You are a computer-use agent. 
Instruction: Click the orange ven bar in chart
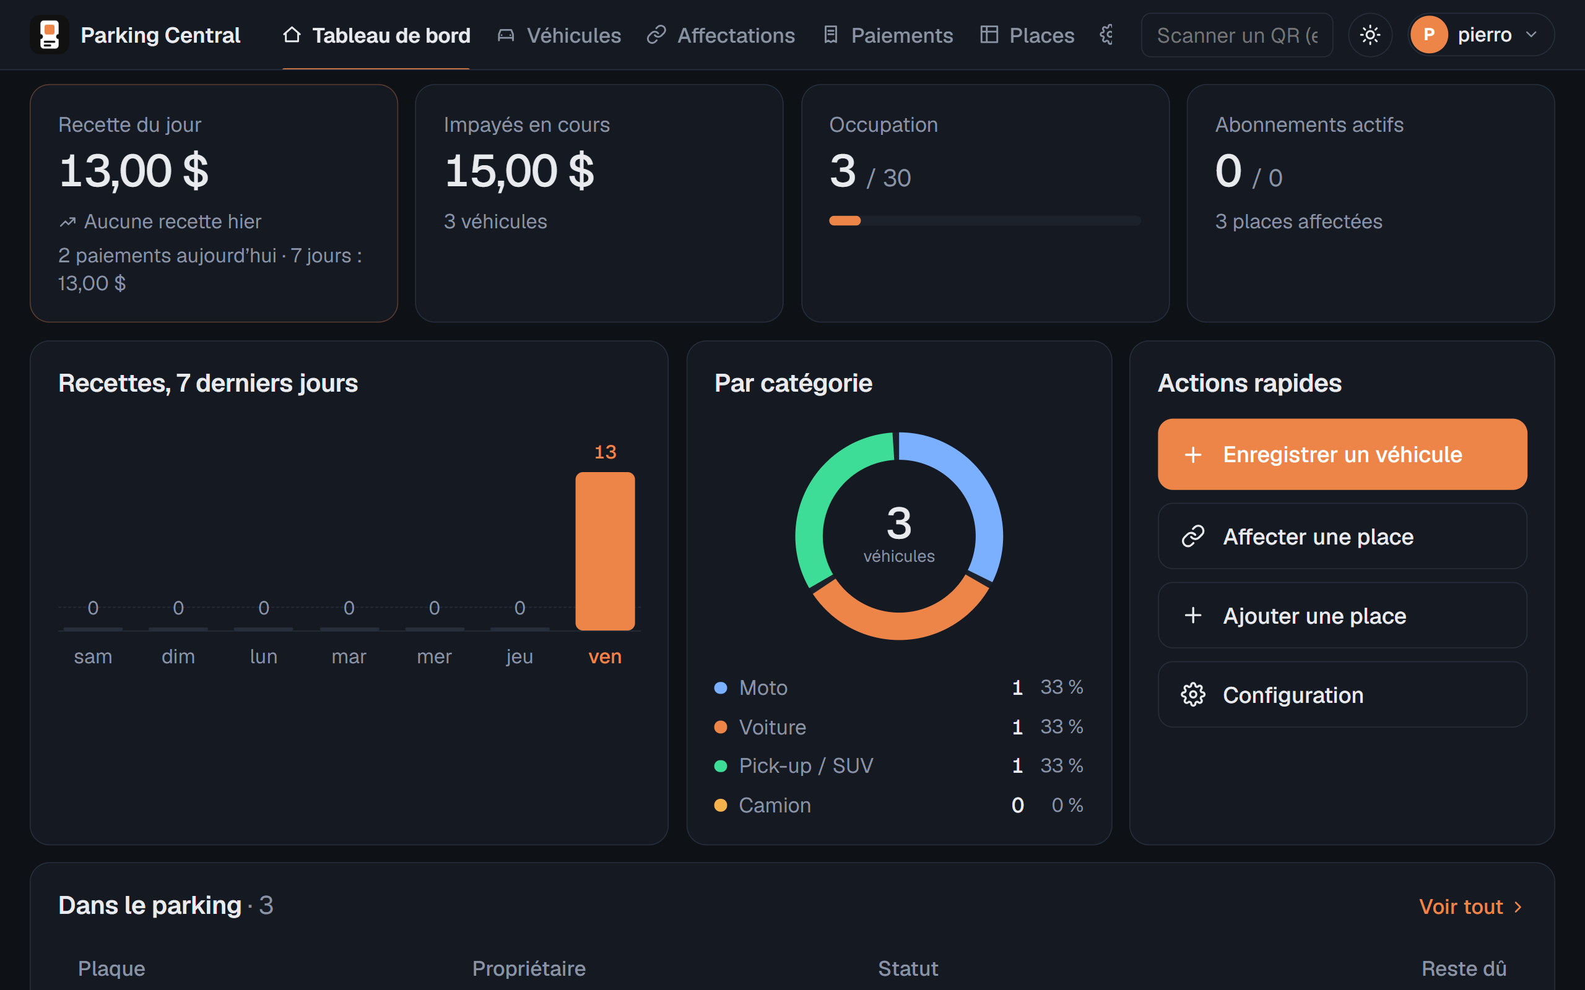tap(605, 551)
